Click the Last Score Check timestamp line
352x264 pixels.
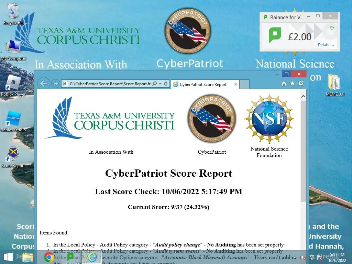(168, 191)
